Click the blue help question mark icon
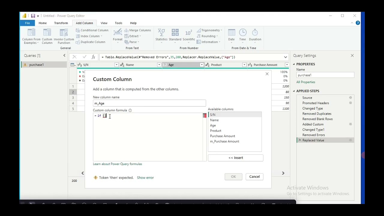 (x=358, y=23)
